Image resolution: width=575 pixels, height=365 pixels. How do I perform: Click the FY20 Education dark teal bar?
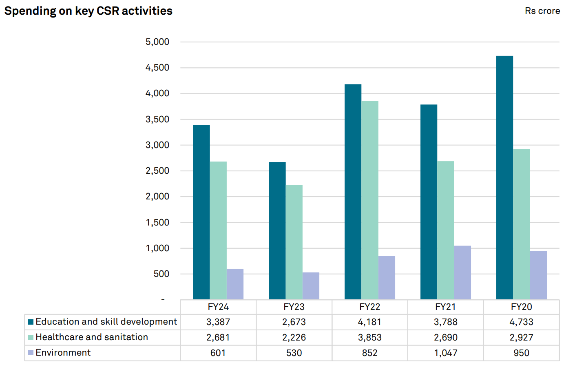coord(504,178)
